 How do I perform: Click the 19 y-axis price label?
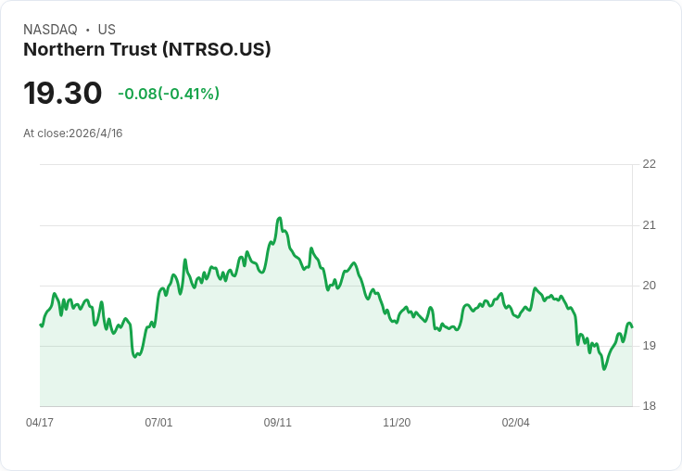(x=649, y=346)
